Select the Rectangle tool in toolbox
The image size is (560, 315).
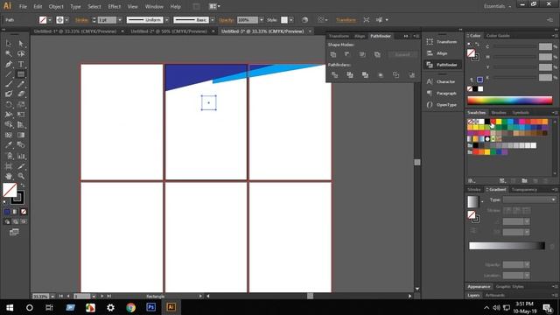tap(21, 74)
